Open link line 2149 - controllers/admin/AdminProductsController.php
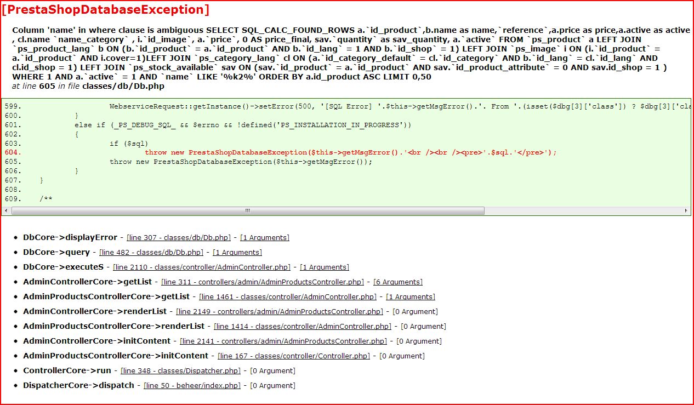The image size is (694, 405). click(280, 312)
